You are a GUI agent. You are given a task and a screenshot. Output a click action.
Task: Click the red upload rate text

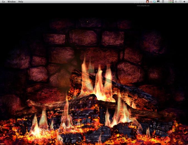[170, 1]
